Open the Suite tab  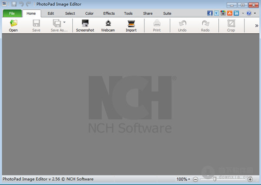(x=167, y=13)
